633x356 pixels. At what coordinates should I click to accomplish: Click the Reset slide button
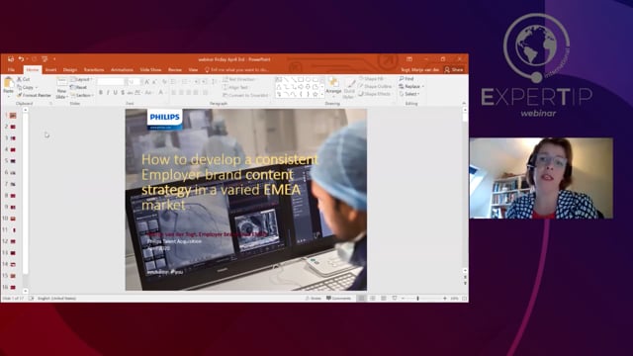point(79,87)
